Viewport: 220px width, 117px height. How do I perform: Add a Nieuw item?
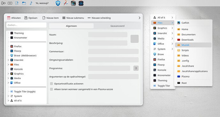[x=51, y=18]
